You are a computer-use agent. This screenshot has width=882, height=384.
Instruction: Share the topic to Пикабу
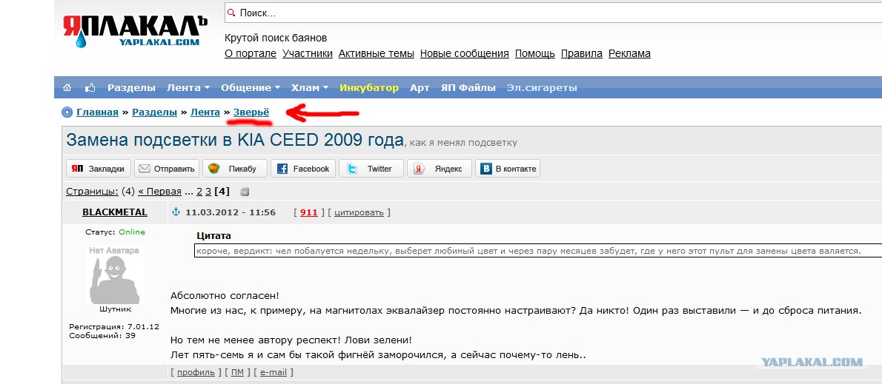pyautogui.click(x=235, y=169)
